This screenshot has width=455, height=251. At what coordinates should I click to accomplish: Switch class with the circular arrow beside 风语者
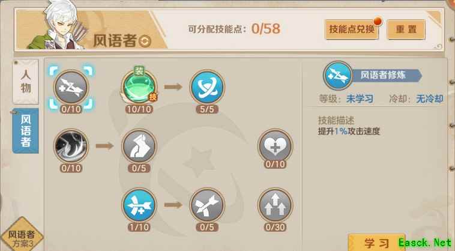pyautogui.click(x=145, y=41)
